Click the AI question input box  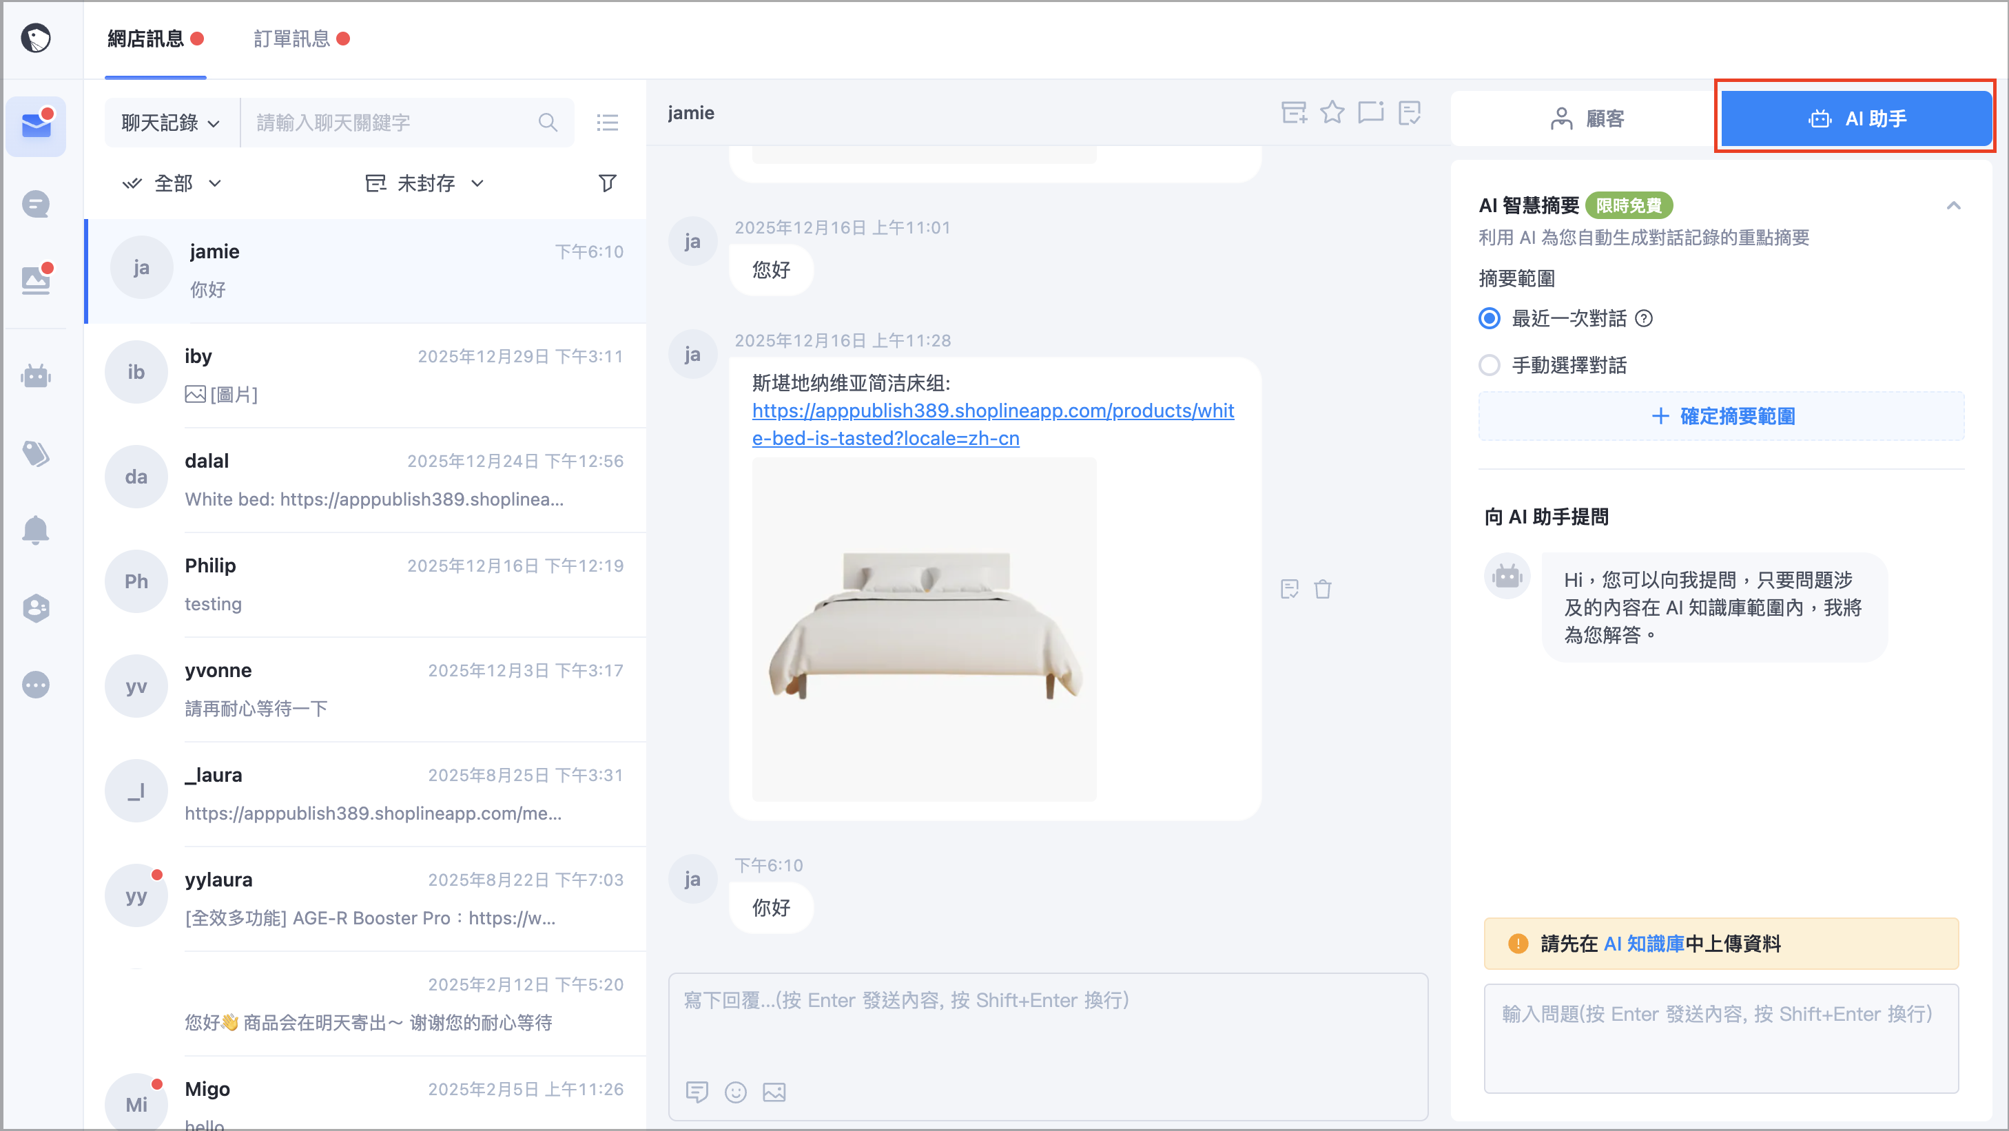(x=1721, y=1038)
